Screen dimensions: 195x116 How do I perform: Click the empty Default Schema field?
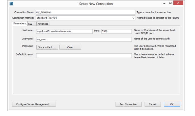[84, 56]
